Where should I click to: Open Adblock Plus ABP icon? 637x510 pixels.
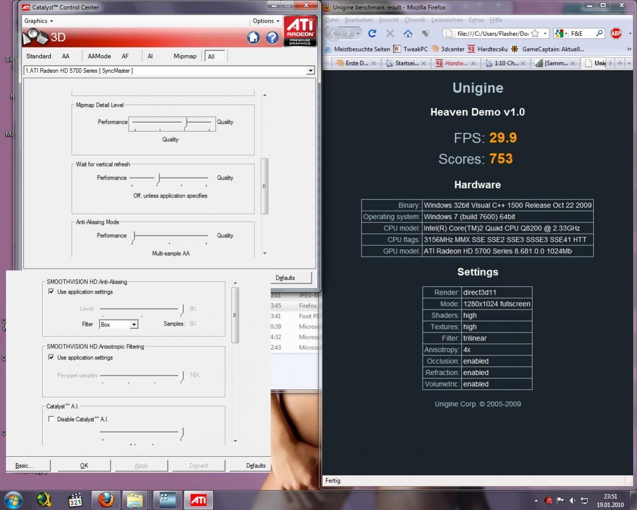(616, 33)
